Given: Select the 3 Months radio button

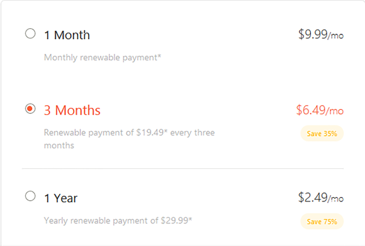Looking at the screenshot, I should coord(30,109).
